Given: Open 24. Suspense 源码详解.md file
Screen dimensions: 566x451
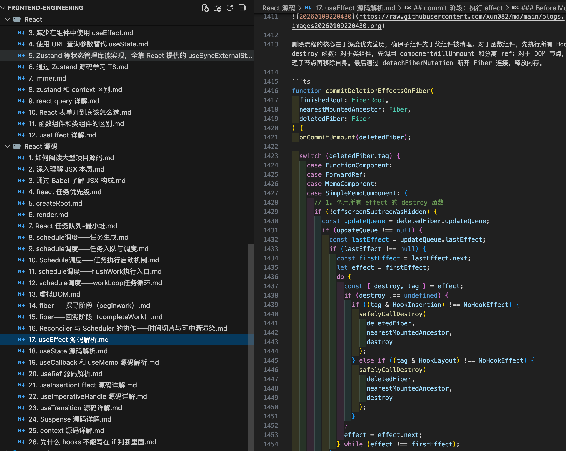Looking at the screenshot, I should (x=70, y=419).
